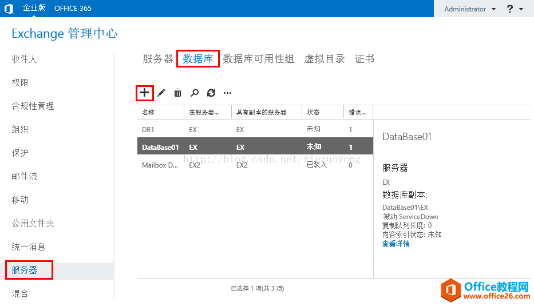Click the 查看详情 link in details pane
The width and height of the screenshot is (534, 306).
click(395, 244)
